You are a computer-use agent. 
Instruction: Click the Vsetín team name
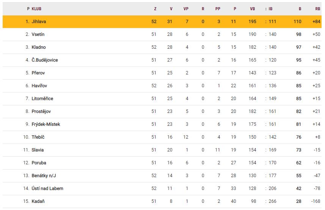coord(38,34)
